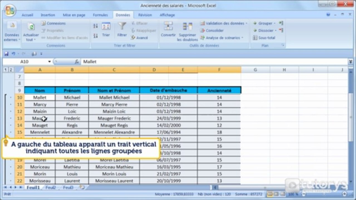Click into formula bar showing Mallet
Screen dimensions: 356x200
[x=214, y=62]
